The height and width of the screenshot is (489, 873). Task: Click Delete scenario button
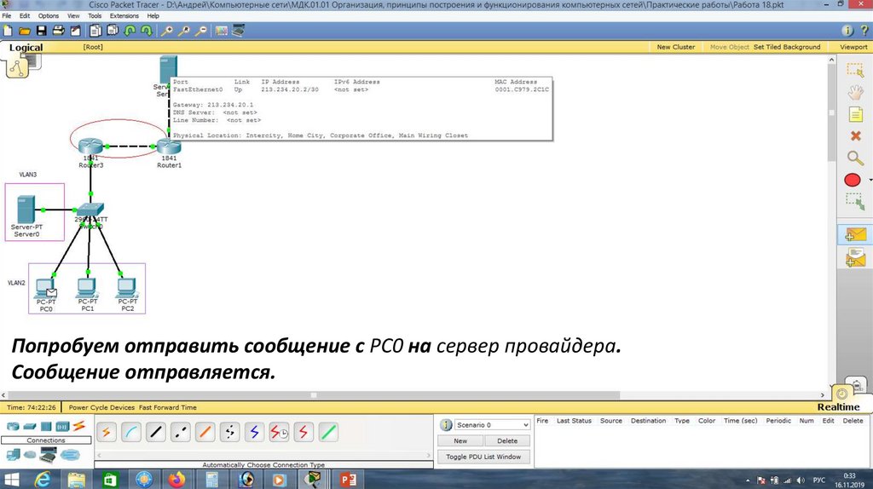(507, 440)
